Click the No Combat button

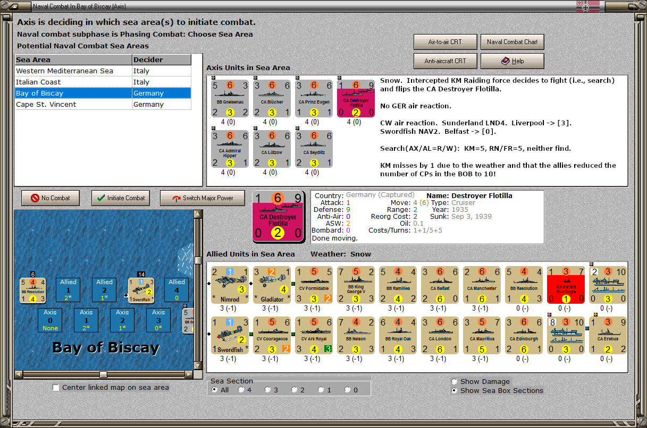[x=51, y=198]
